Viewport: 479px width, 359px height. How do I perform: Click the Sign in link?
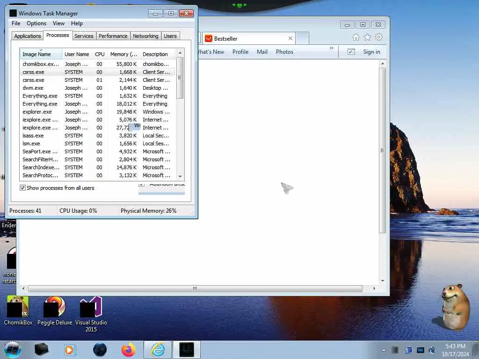coord(371,52)
